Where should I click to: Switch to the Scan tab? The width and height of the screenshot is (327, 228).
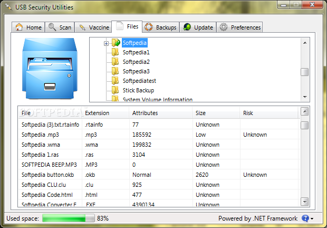click(x=60, y=27)
